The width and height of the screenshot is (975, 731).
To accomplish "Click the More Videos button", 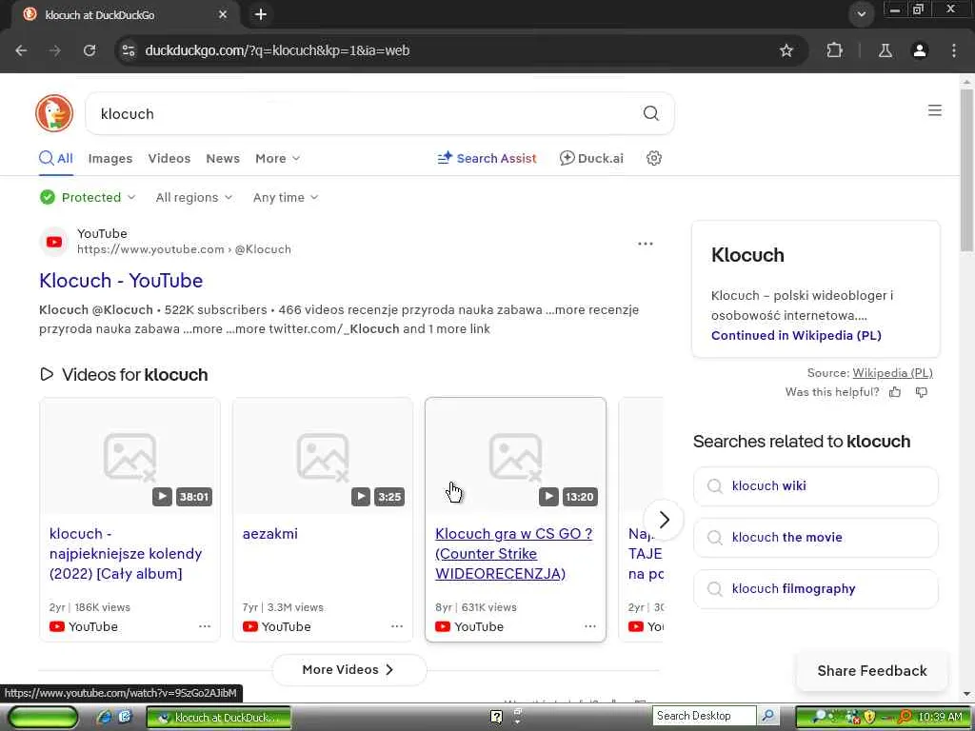I will (348, 669).
